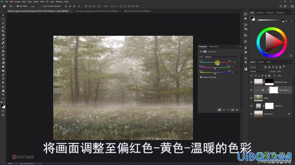295x165 pixels.
Task: Open the layer Fill dropdown
Action: [x=283, y=76]
